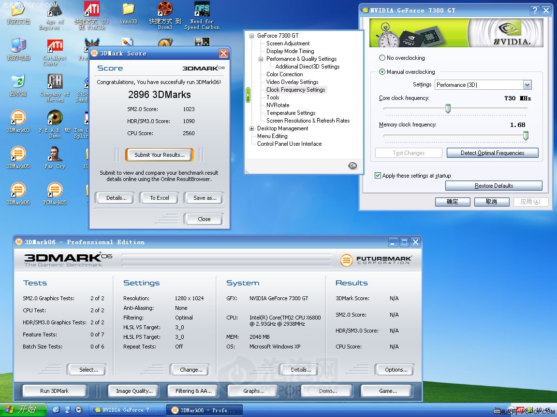Launch the Far Cry desktop icon
This screenshot has height=417, width=557.
point(55,157)
